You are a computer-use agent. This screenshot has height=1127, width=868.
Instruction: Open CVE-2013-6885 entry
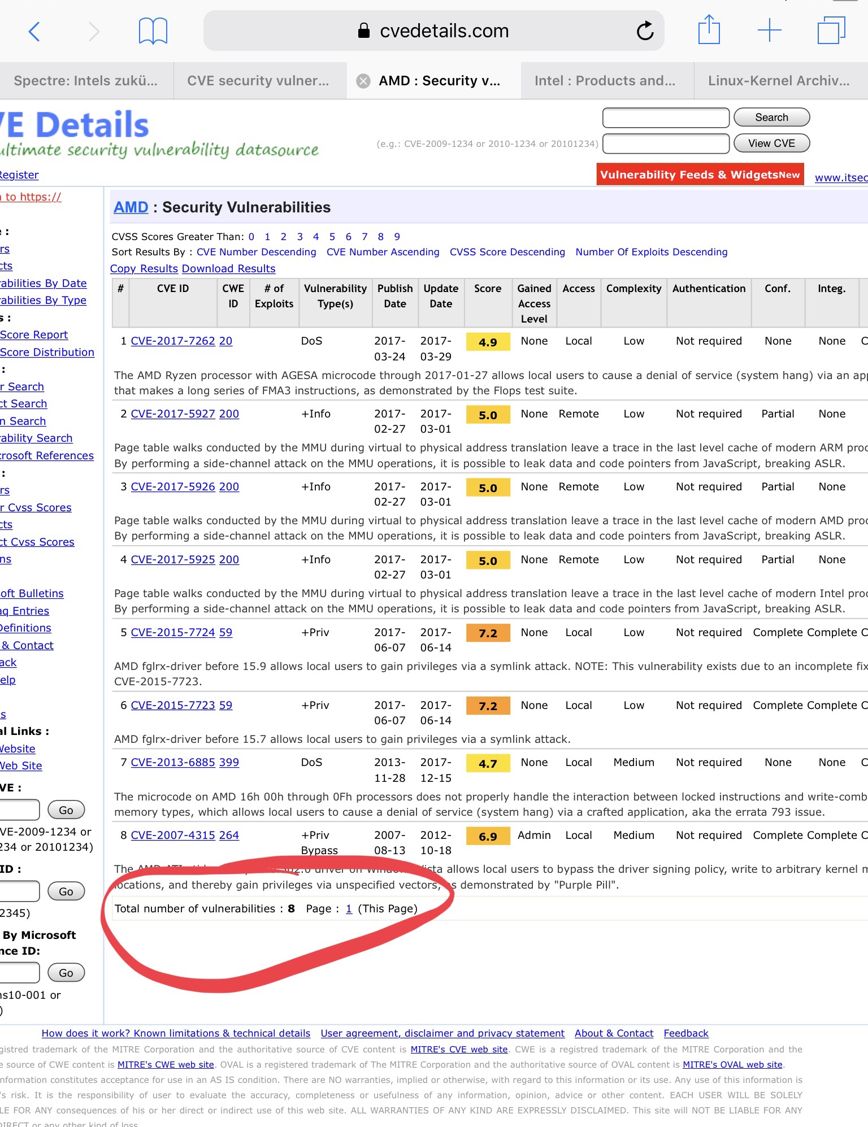click(173, 763)
